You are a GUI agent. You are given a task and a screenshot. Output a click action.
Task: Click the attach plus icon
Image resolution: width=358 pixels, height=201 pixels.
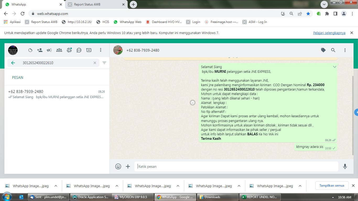(x=128, y=166)
